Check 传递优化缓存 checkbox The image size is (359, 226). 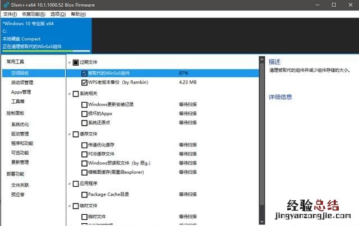pyautogui.click(x=84, y=145)
